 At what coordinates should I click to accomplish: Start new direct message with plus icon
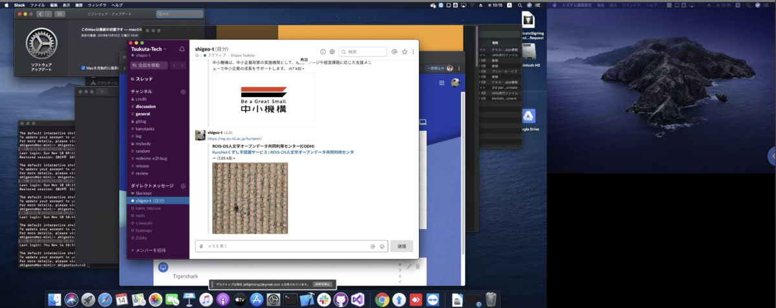(x=183, y=186)
